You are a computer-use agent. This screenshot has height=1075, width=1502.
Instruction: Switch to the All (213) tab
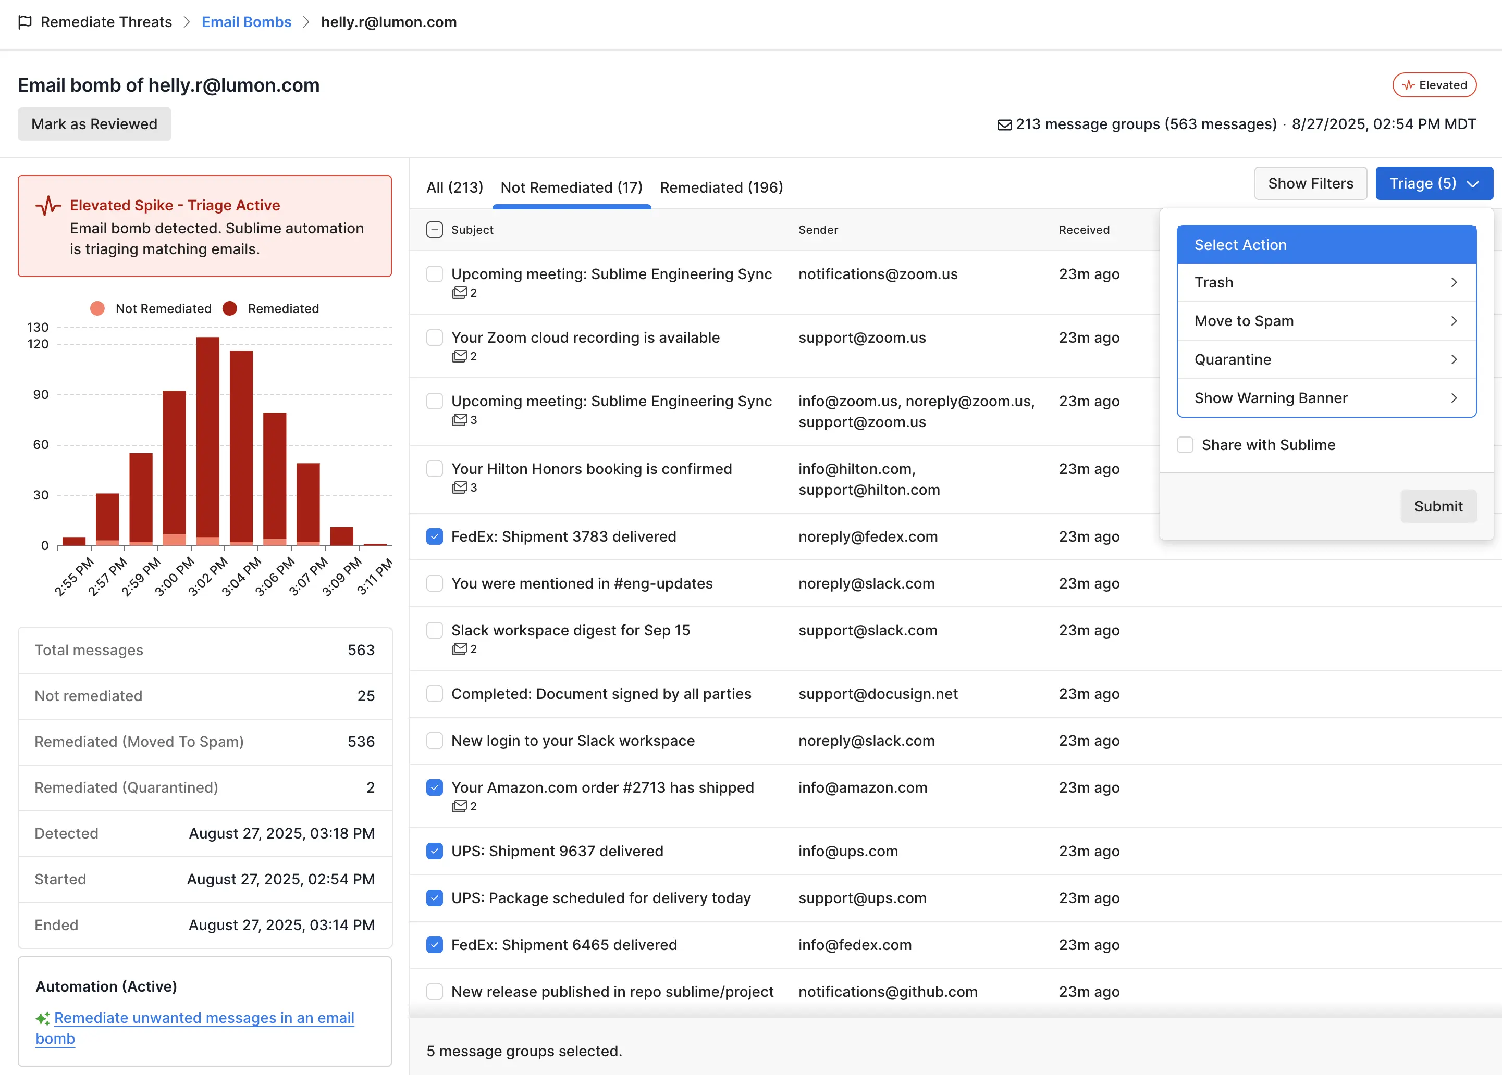(x=454, y=187)
